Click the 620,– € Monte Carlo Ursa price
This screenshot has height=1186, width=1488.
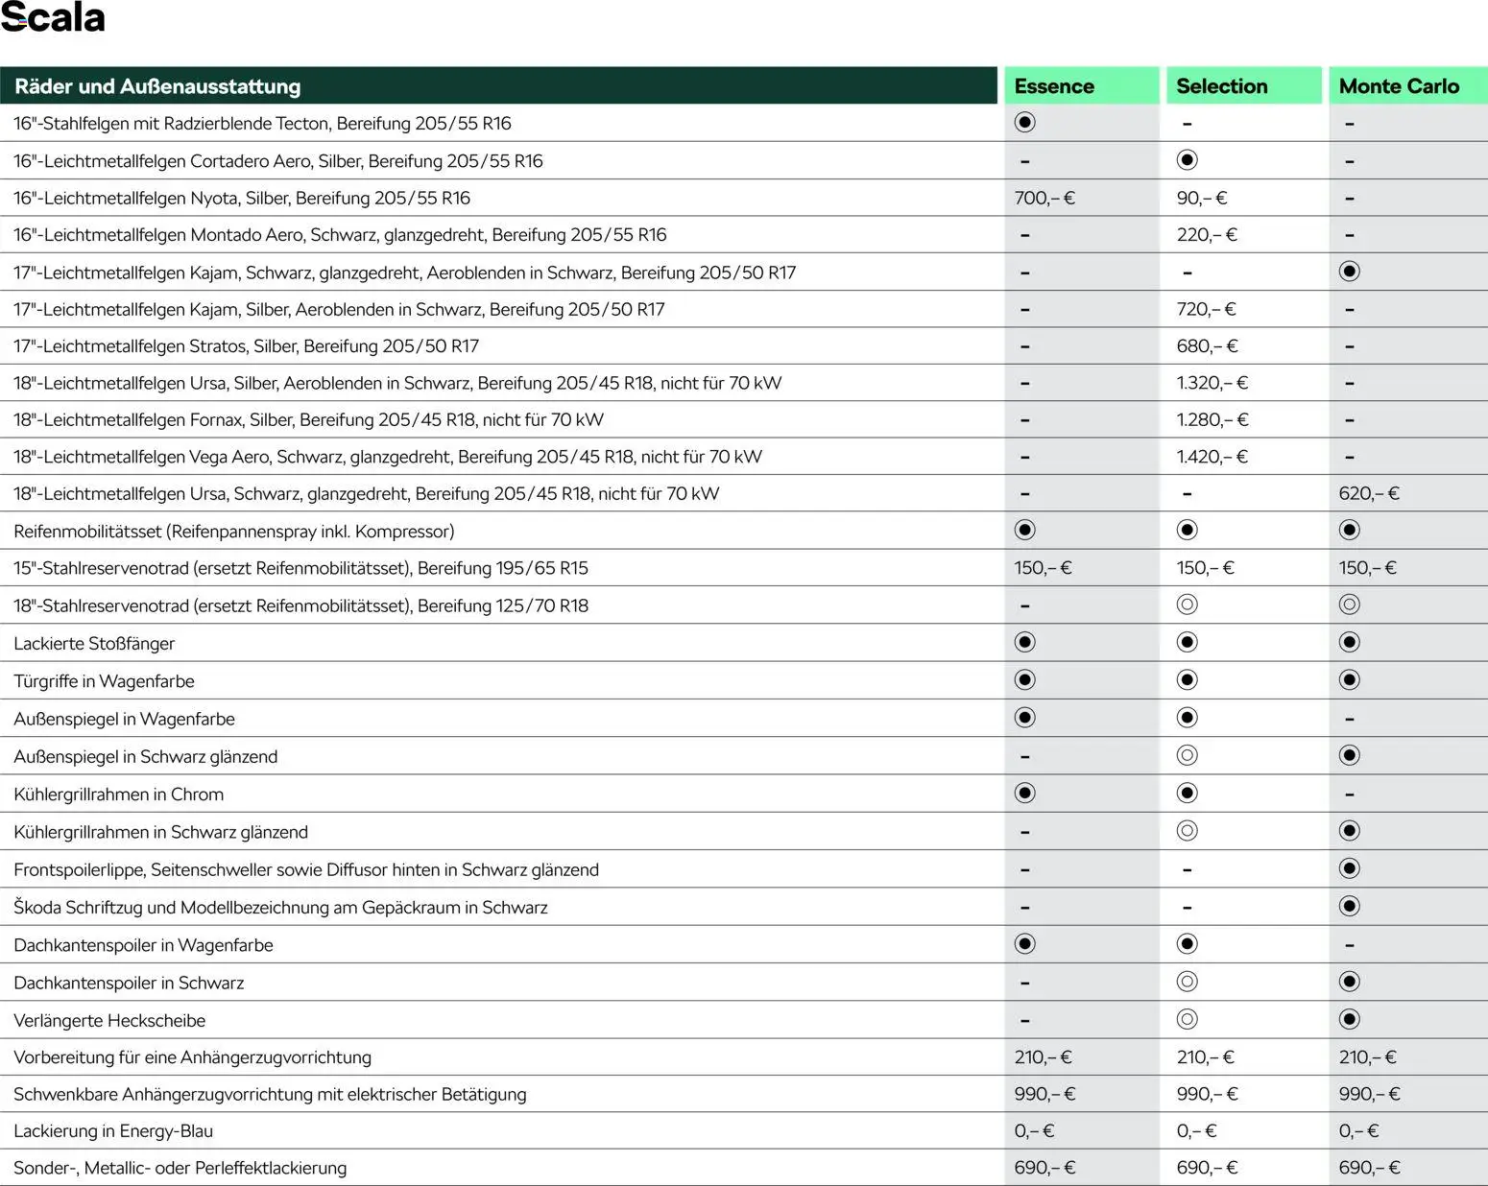point(1368,493)
